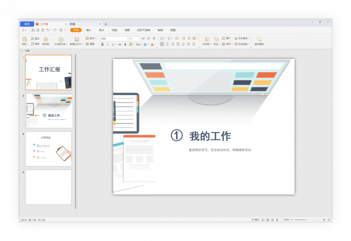The width and height of the screenshot is (351, 241).
Task: Toggle Align Right paragraph button
Action: (x=173, y=44)
